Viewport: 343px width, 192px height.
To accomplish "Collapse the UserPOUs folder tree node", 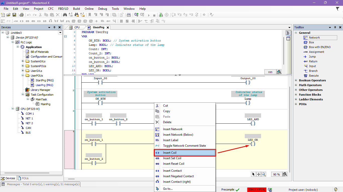I will pos(23,76).
